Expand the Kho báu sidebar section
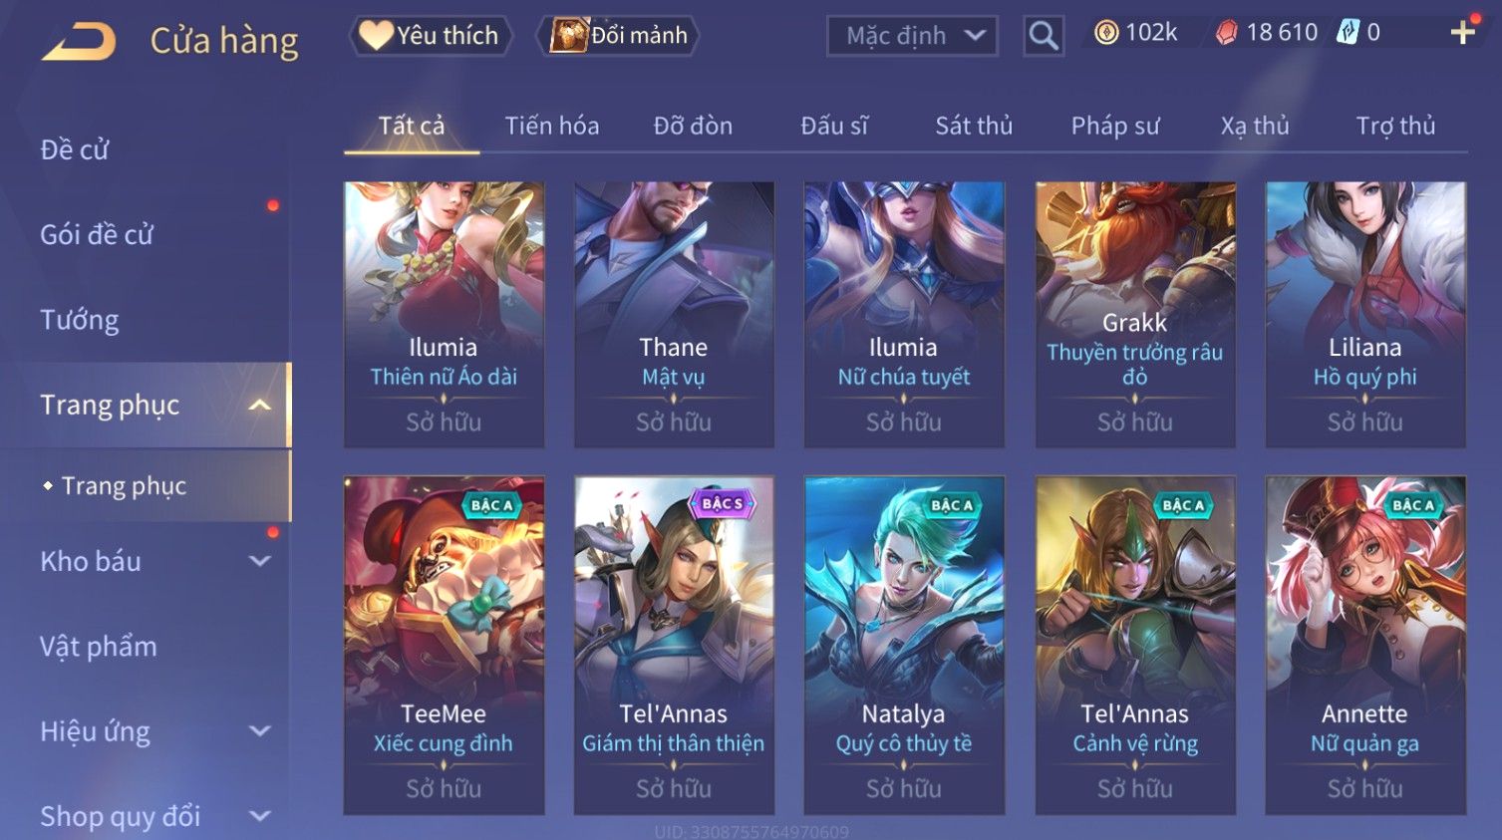The width and height of the screenshot is (1502, 840). pos(260,561)
